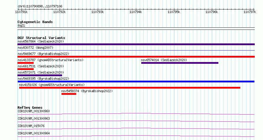Click the nsv5469395 (ByrskaBishop2022) label
This screenshot has width=263, height=140.
point(43,79)
